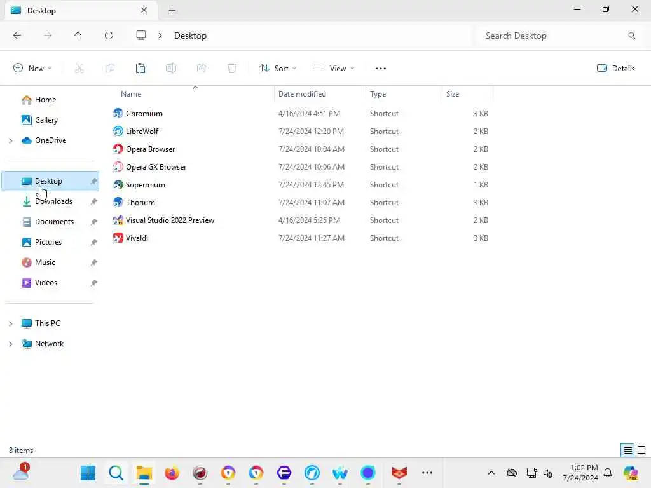Show more taskbar apps via ellipsis
Viewport: 651px width, 488px height.
coord(427,473)
